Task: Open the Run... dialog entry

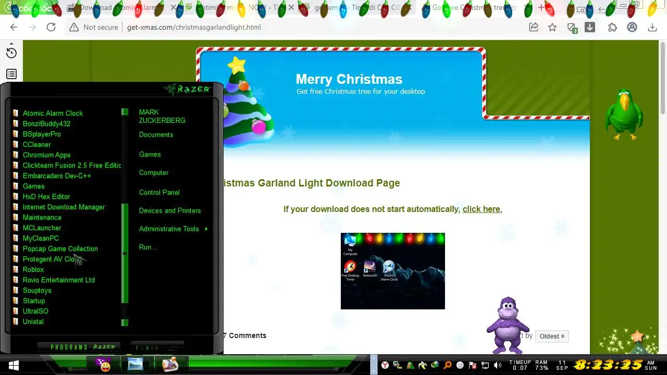Action: coord(148,247)
